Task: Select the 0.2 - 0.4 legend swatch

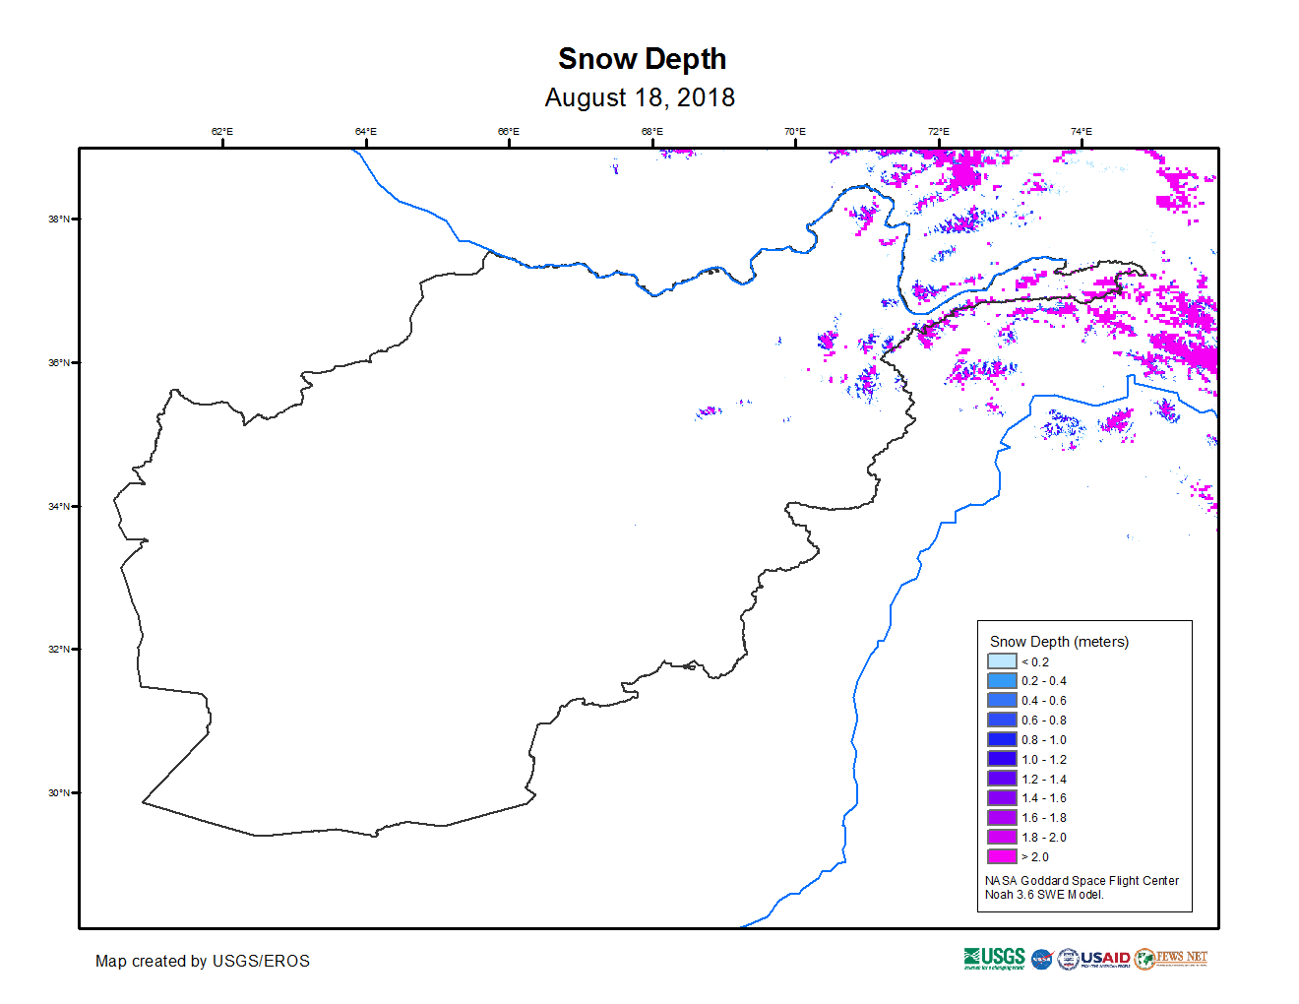Action: point(1002,681)
